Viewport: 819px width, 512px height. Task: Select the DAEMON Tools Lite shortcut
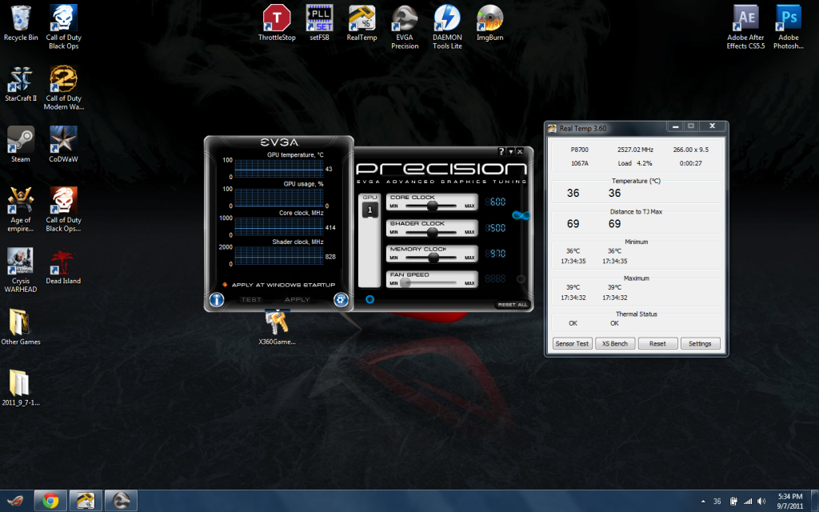448,27
